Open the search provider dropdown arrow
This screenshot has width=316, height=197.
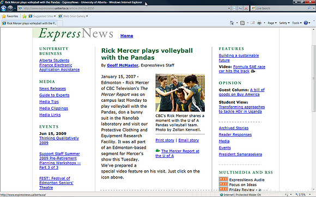(x=314, y=8)
